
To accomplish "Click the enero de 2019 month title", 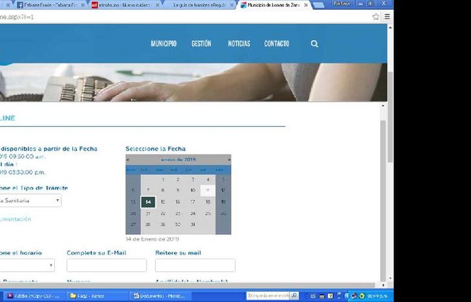I will 179,160.
